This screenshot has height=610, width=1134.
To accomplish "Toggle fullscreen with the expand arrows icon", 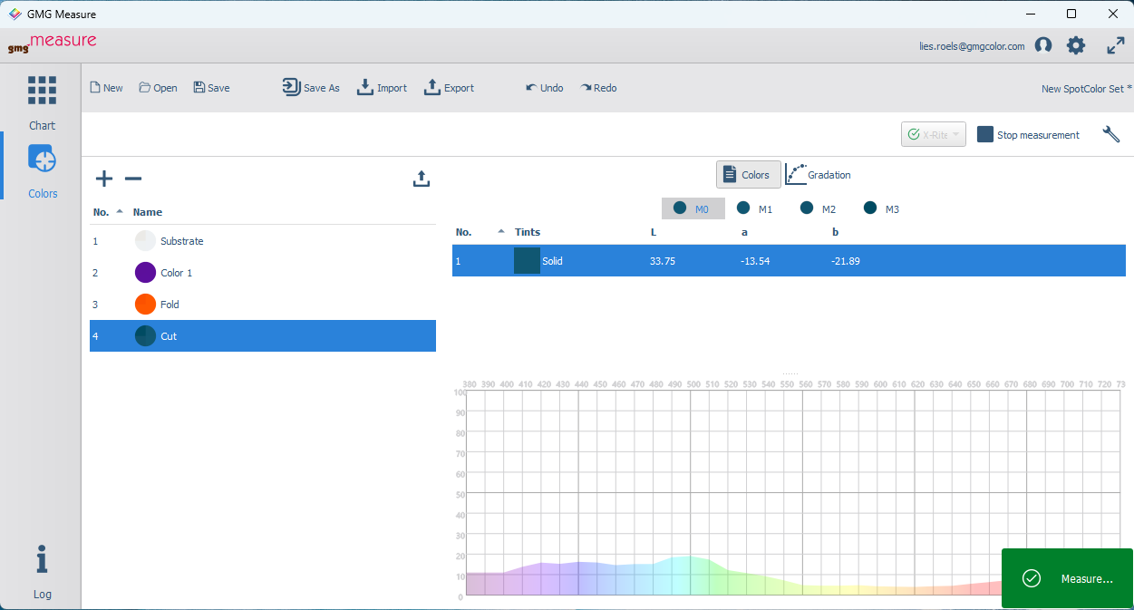I will pyautogui.click(x=1116, y=45).
